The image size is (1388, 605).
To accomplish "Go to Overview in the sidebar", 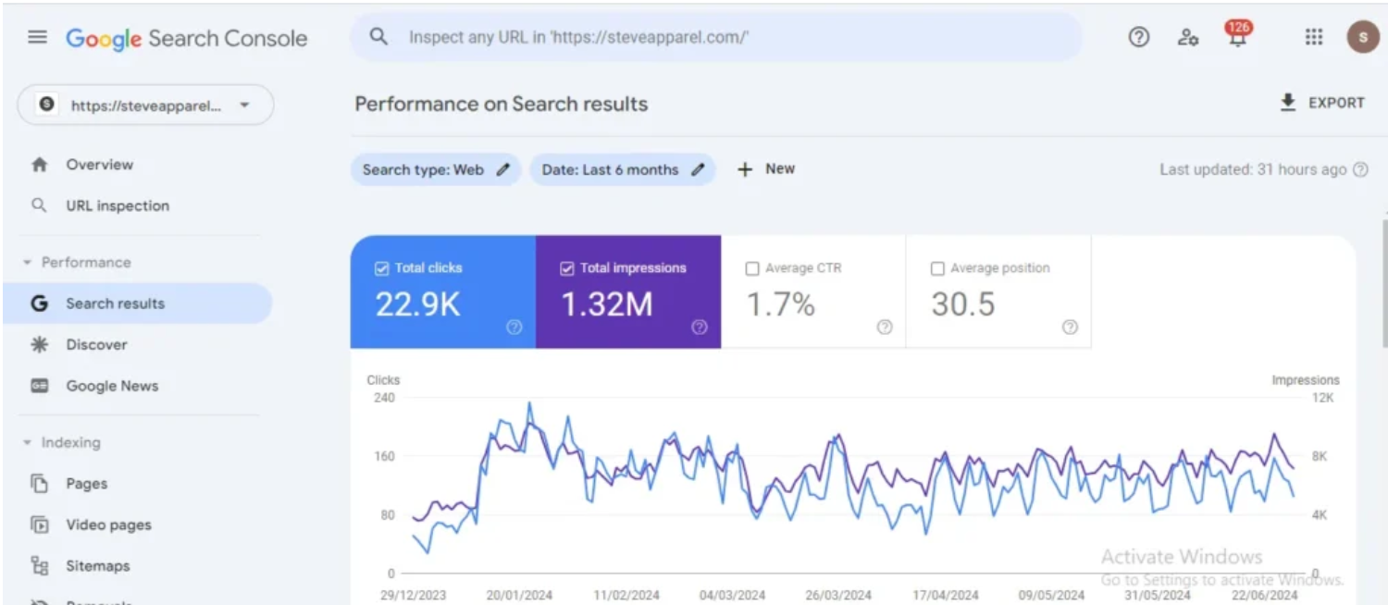I will 99,165.
